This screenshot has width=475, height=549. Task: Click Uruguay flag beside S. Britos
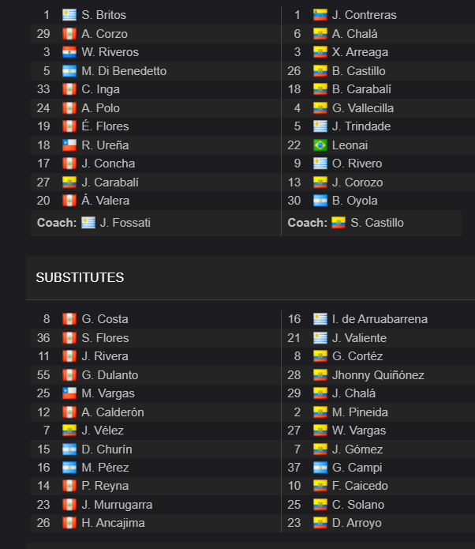[x=69, y=15]
